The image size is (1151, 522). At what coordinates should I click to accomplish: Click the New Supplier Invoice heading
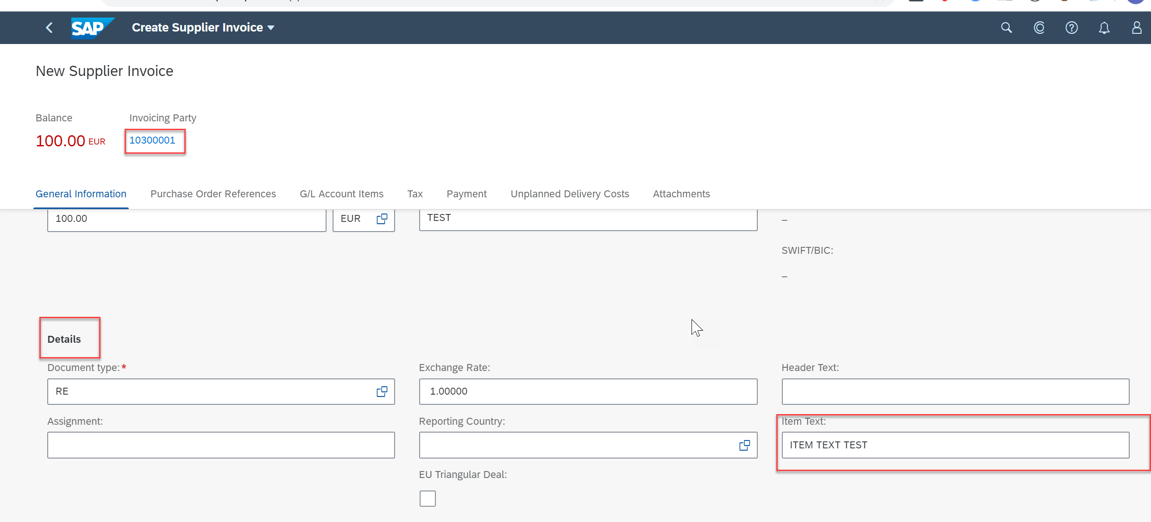105,71
